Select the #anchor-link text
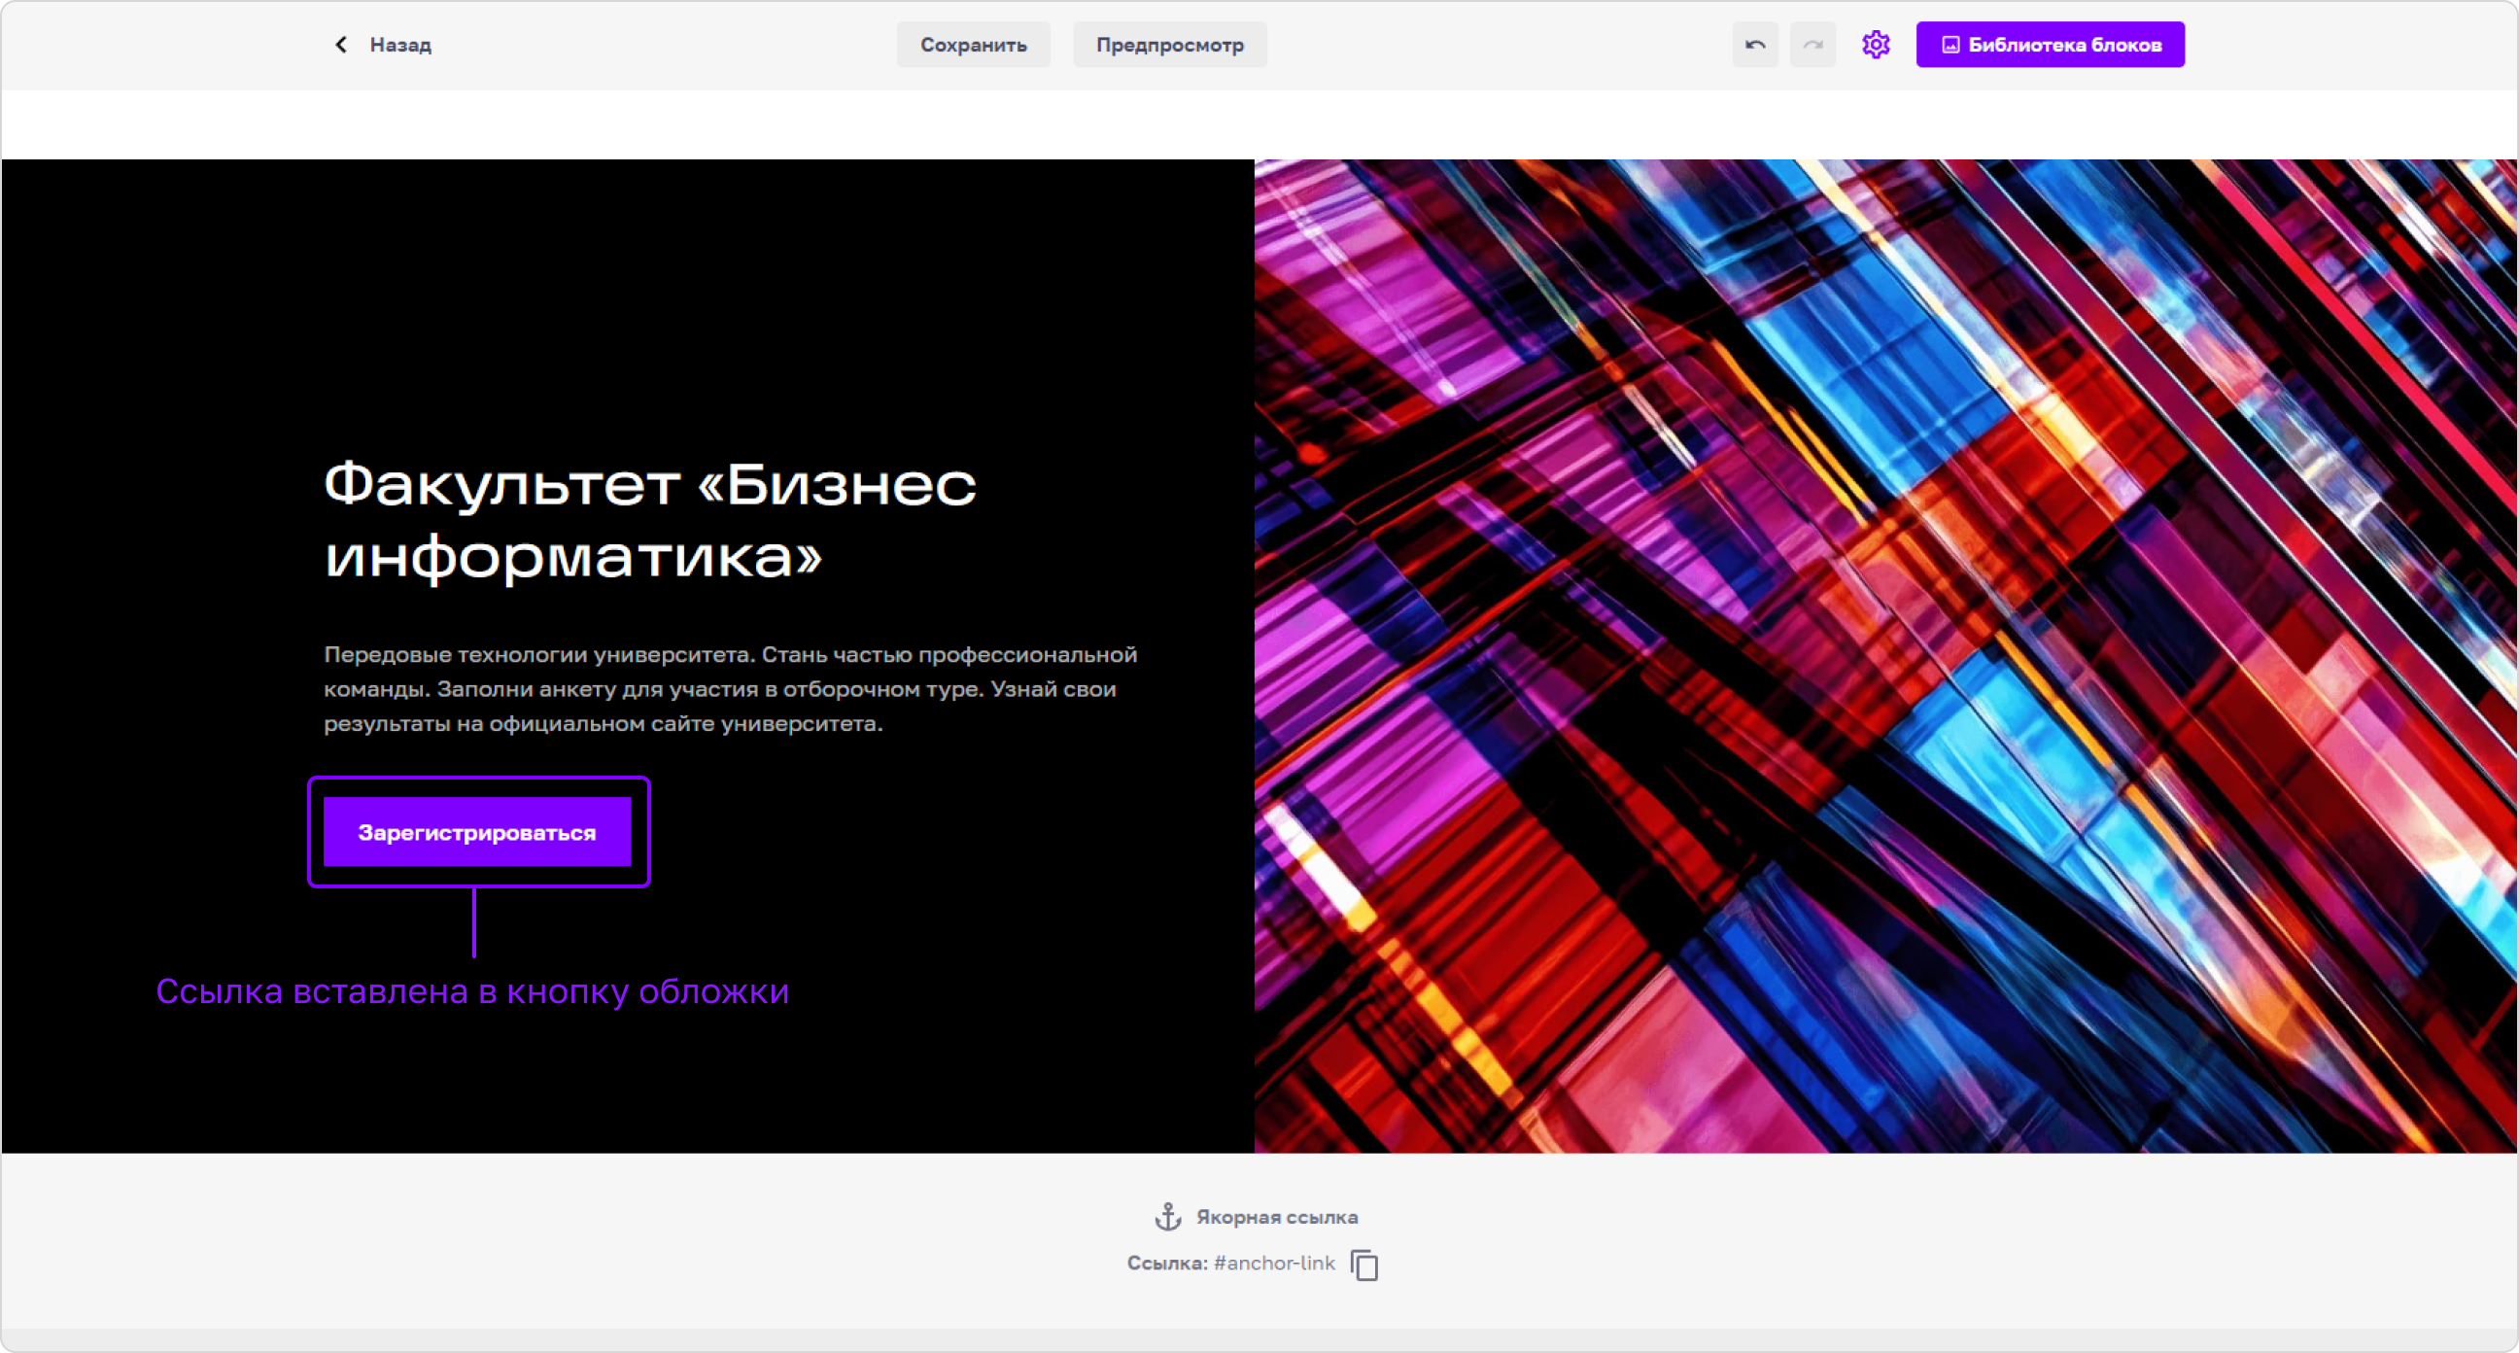The image size is (2519, 1353). (1274, 1263)
